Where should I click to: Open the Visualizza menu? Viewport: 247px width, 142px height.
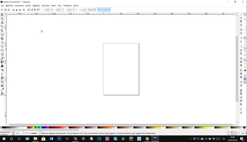tap(19, 6)
